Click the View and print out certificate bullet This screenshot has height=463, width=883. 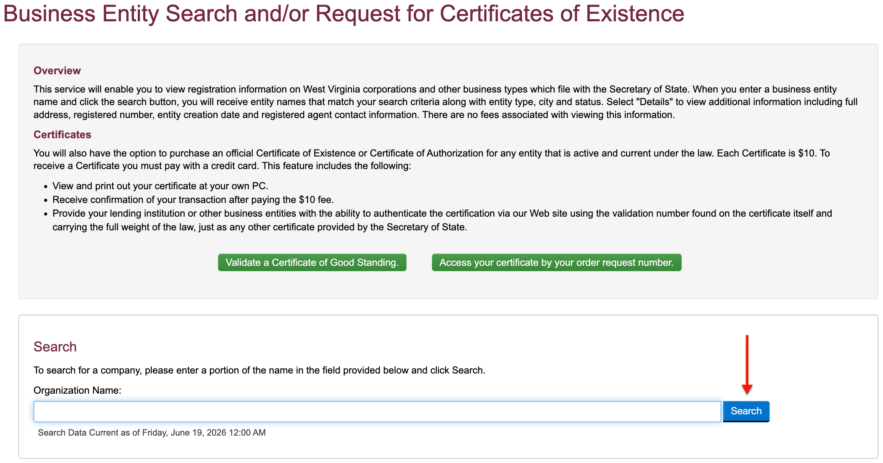tap(160, 186)
